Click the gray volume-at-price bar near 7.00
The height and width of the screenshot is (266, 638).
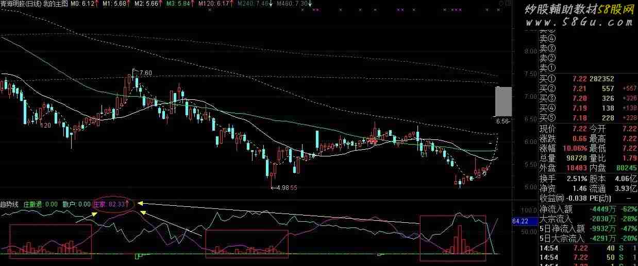click(x=503, y=101)
